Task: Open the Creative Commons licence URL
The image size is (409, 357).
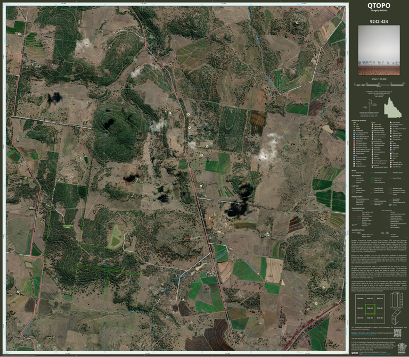Action: click(378, 354)
